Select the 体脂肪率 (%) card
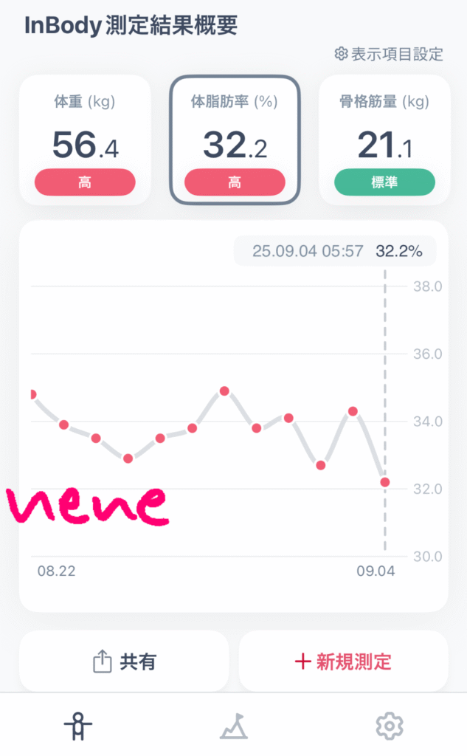Viewport: 467px width, 756px height. click(235, 140)
